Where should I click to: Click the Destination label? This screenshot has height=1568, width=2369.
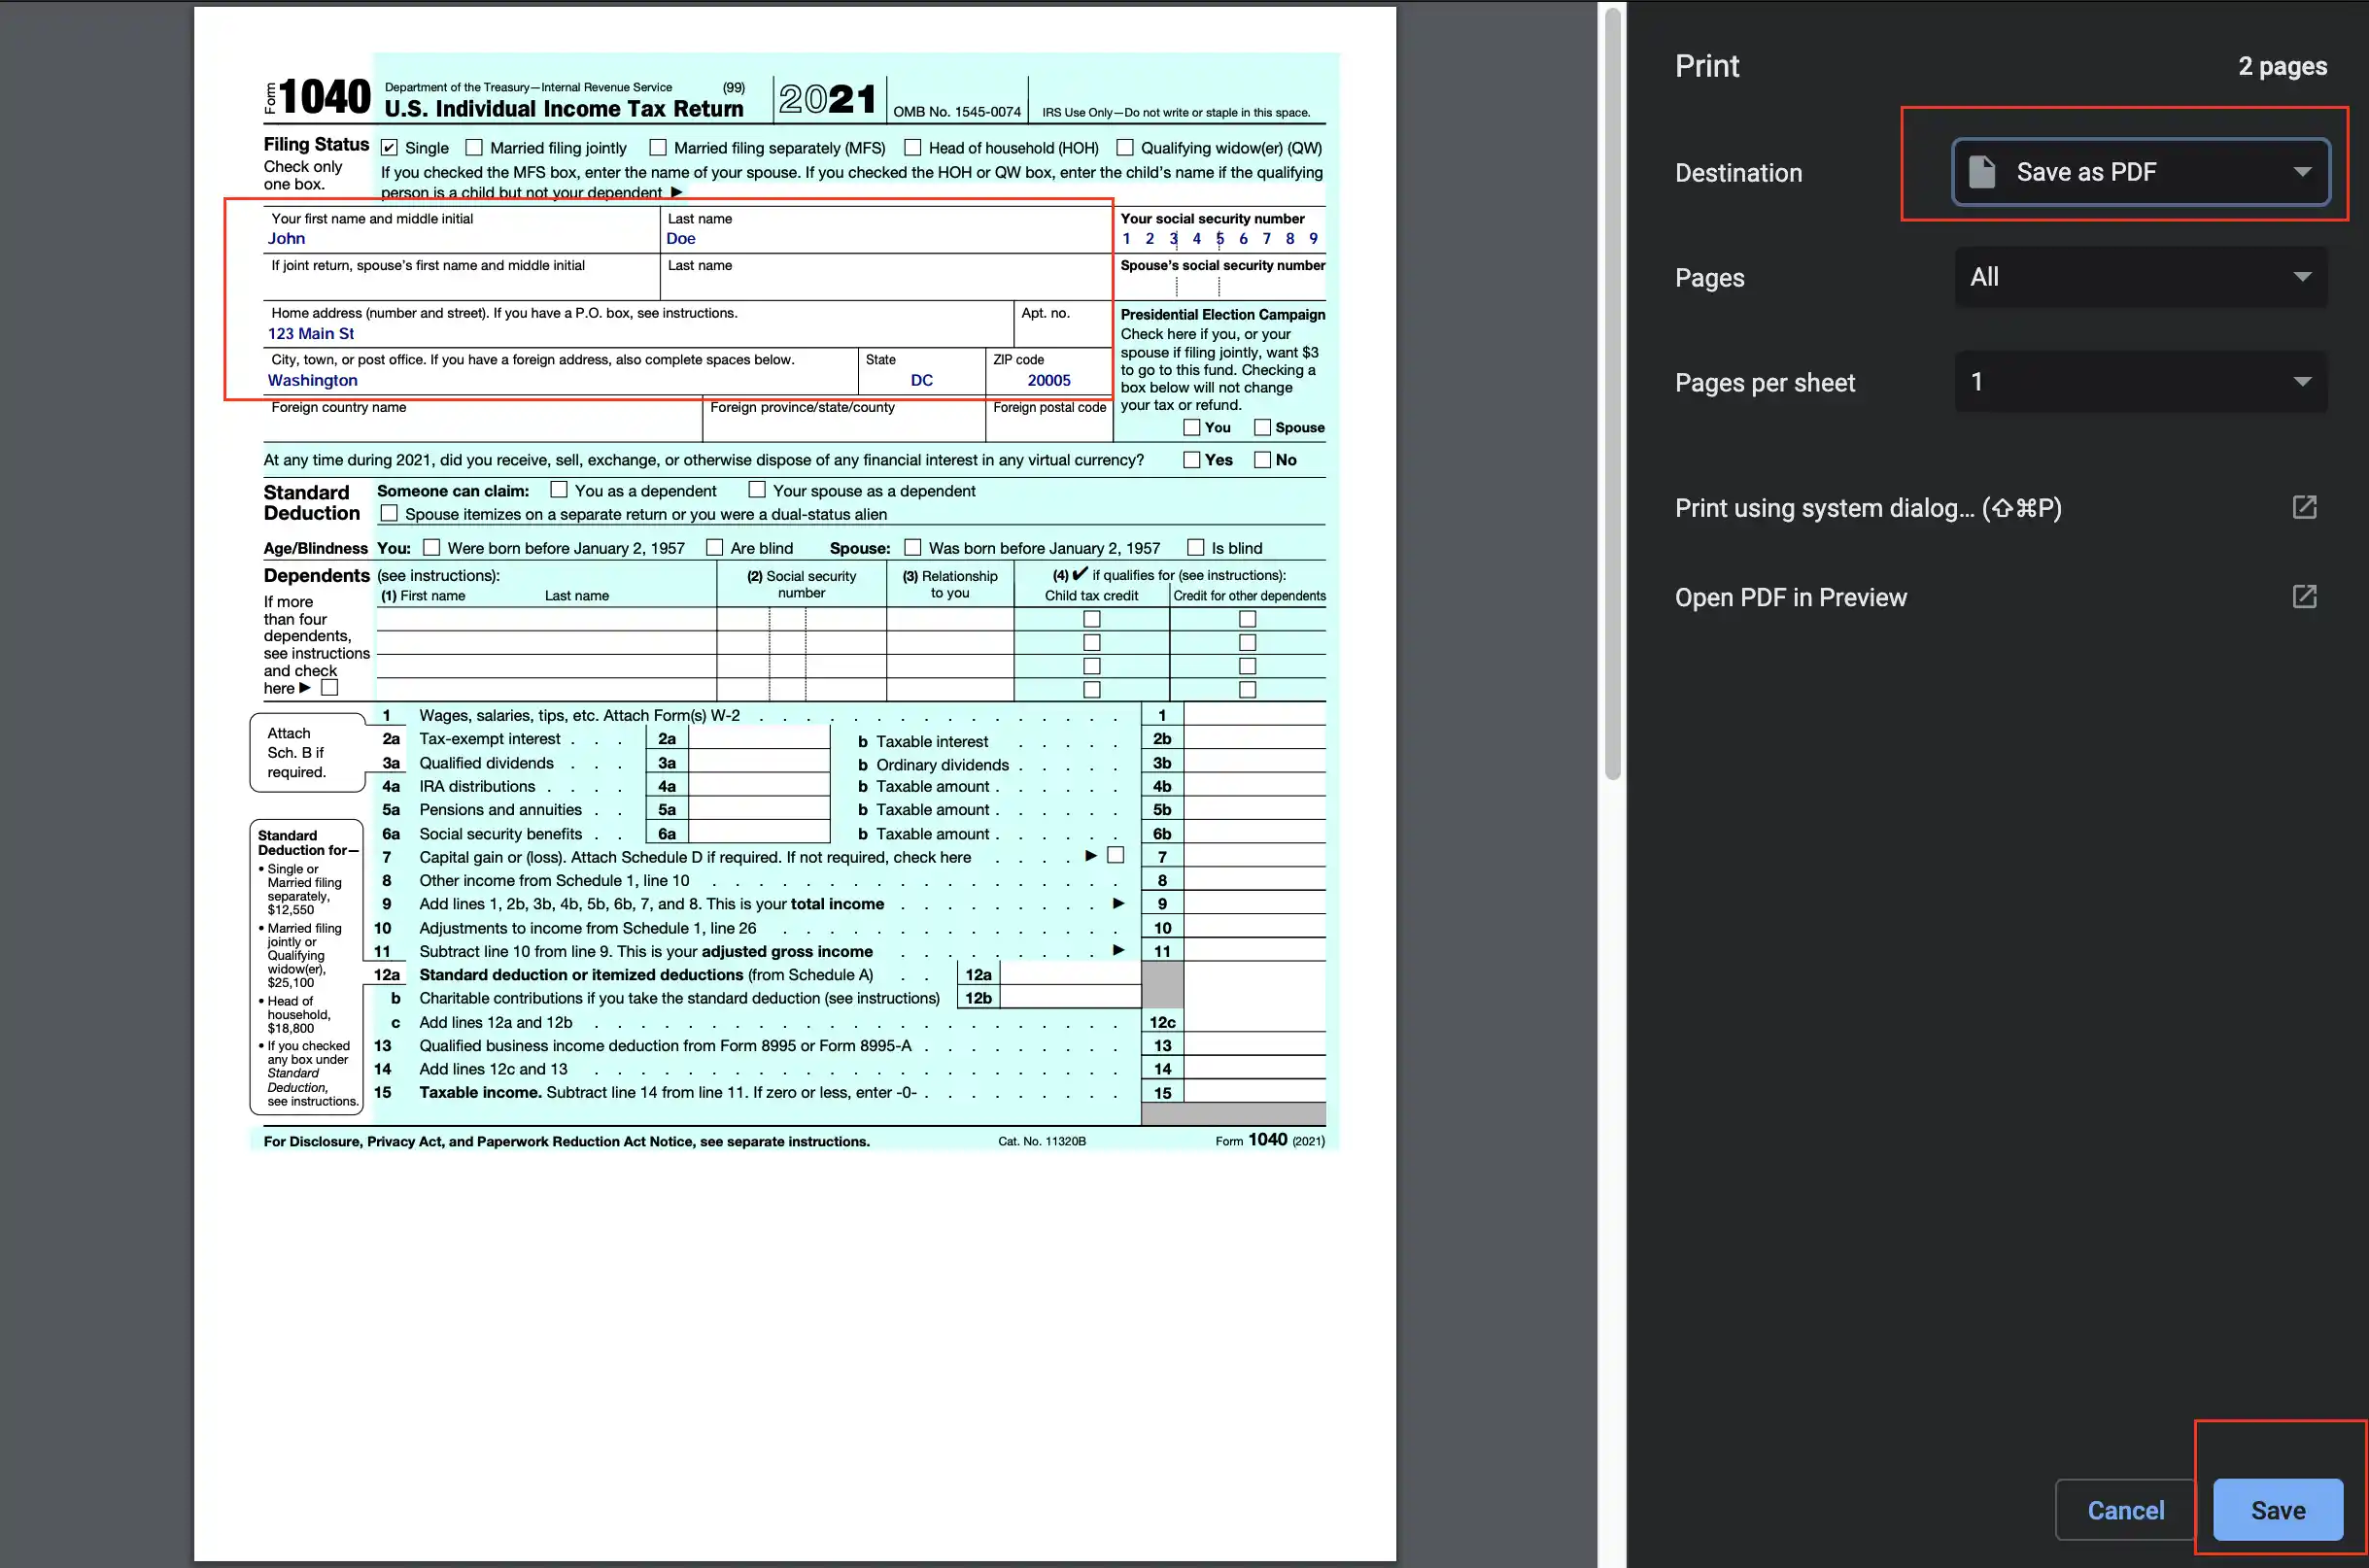pyautogui.click(x=1738, y=173)
